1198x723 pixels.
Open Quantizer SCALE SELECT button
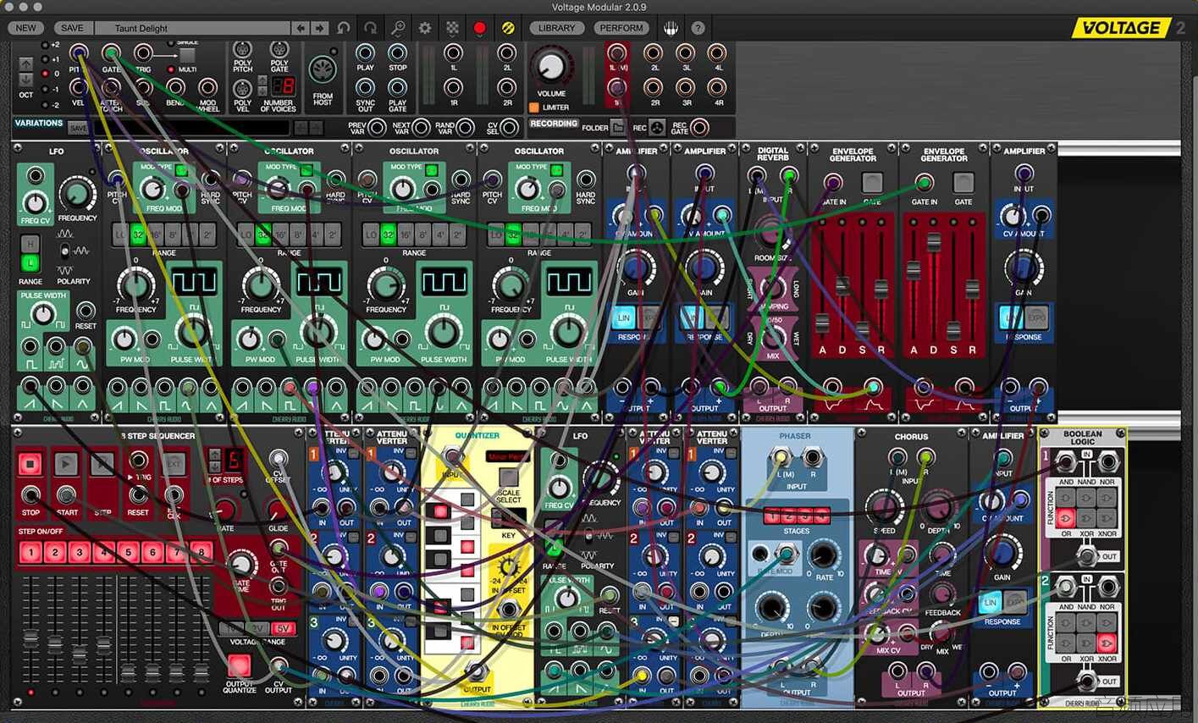pos(509,477)
